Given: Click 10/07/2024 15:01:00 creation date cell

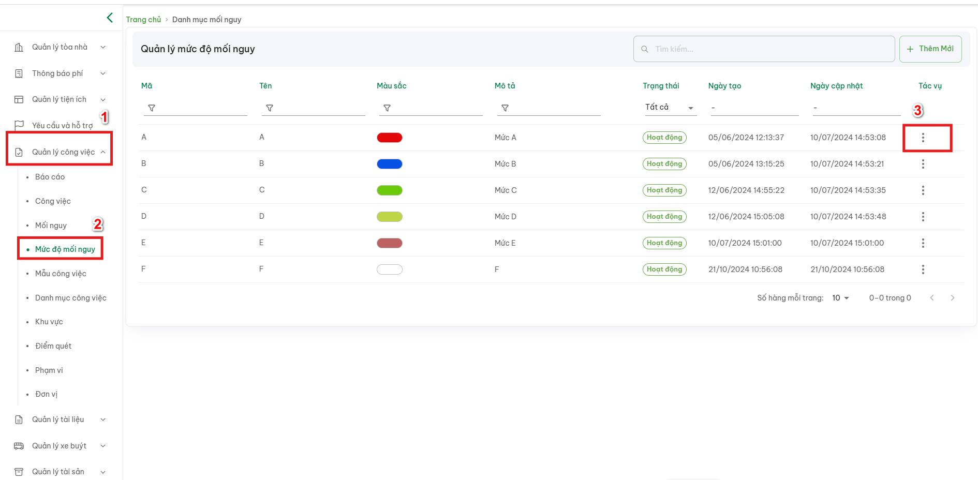Looking at the screenshot, I should pos(745,243).
